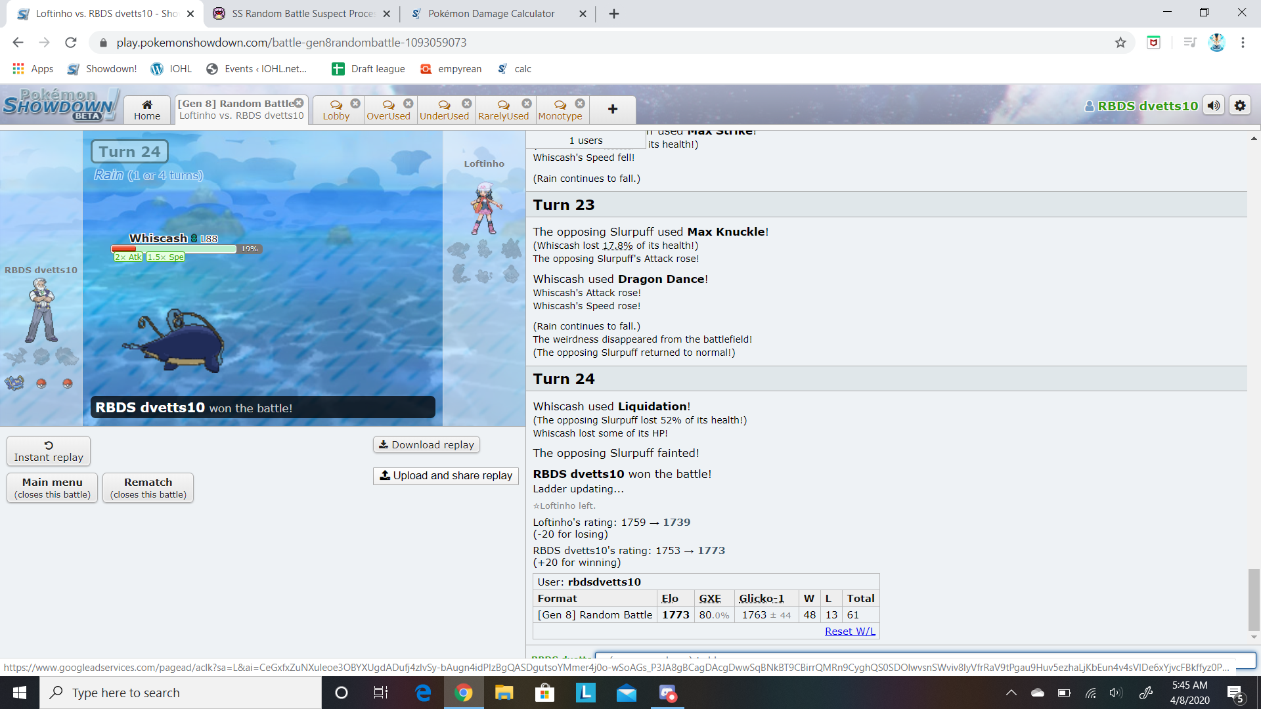Open the Apps bookmark
Viewport: 1261px width, 709px height.
[x=33, y=68]
